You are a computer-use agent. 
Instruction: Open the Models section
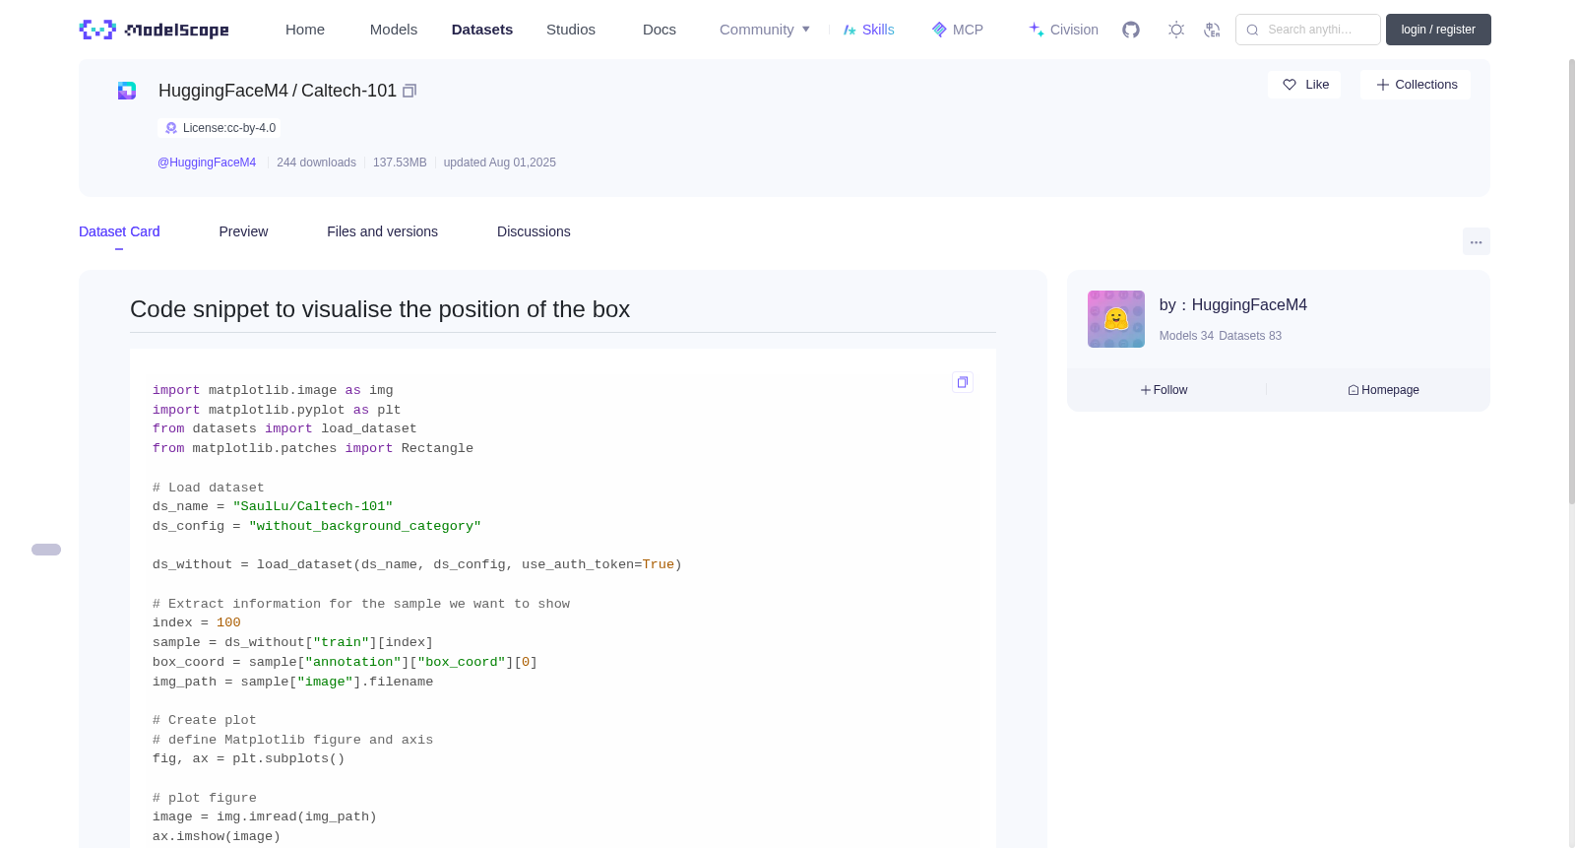tap(394, 30)
